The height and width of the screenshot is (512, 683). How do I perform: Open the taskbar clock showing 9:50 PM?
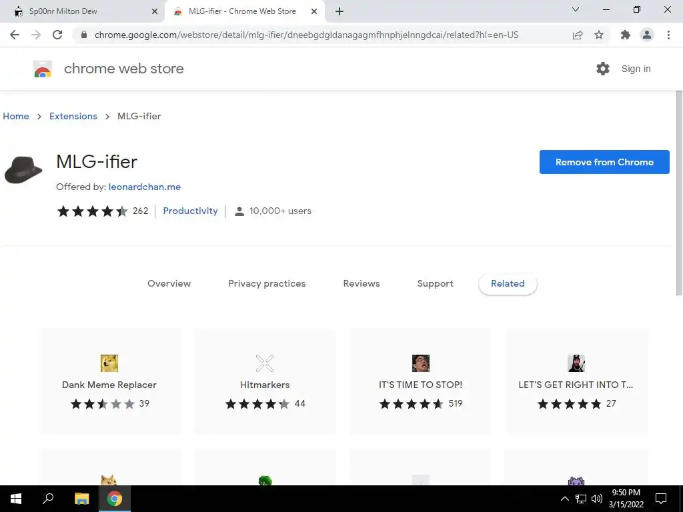click(x=626, y=499)
